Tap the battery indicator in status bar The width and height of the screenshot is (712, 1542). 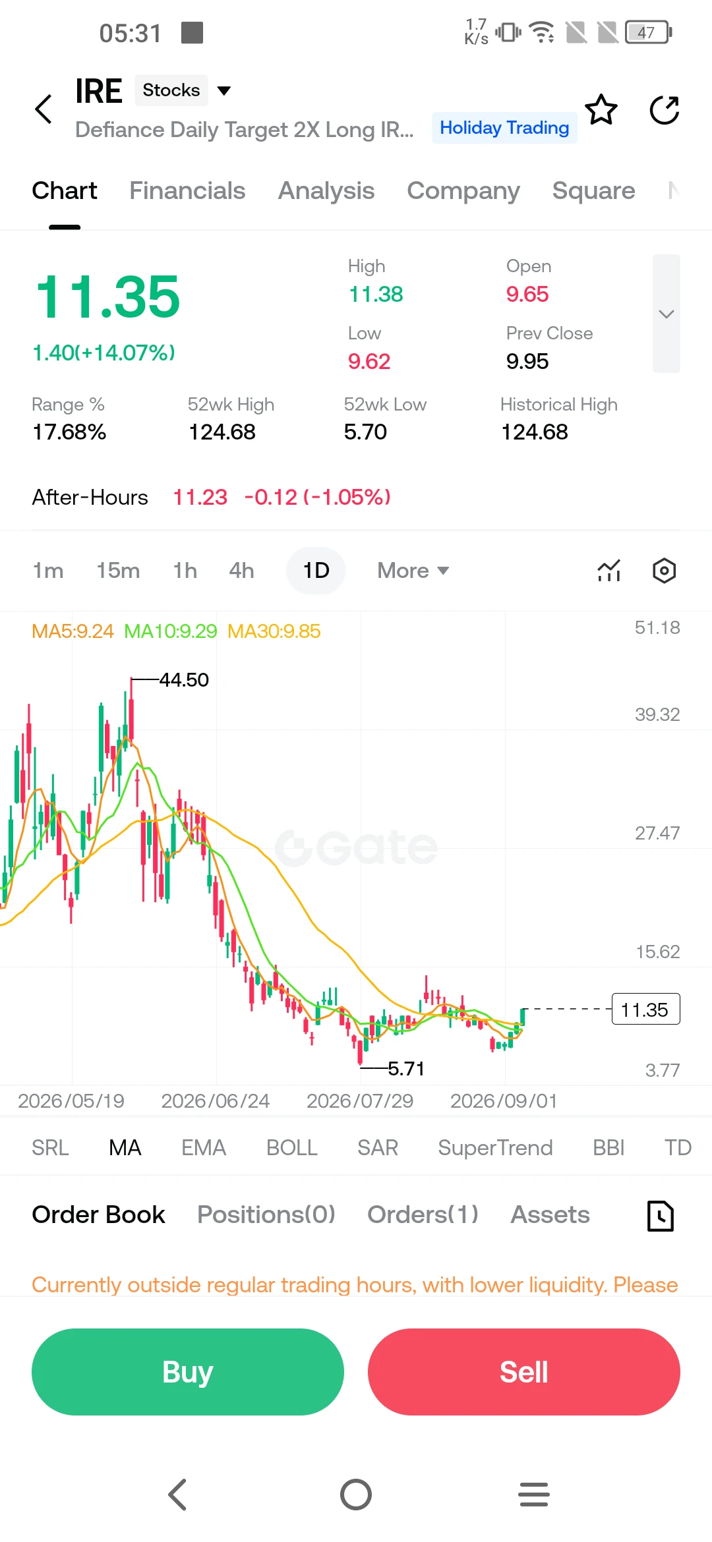pyautogui.click(x=649, y=32)
